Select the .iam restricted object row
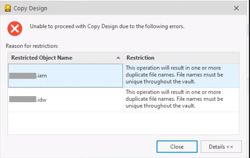The width and height of the screenshot is (250, 158). click(x=65, y=76)
